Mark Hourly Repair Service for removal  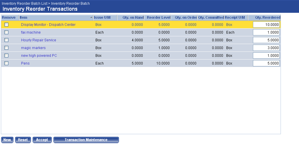(x=6, y=40)
